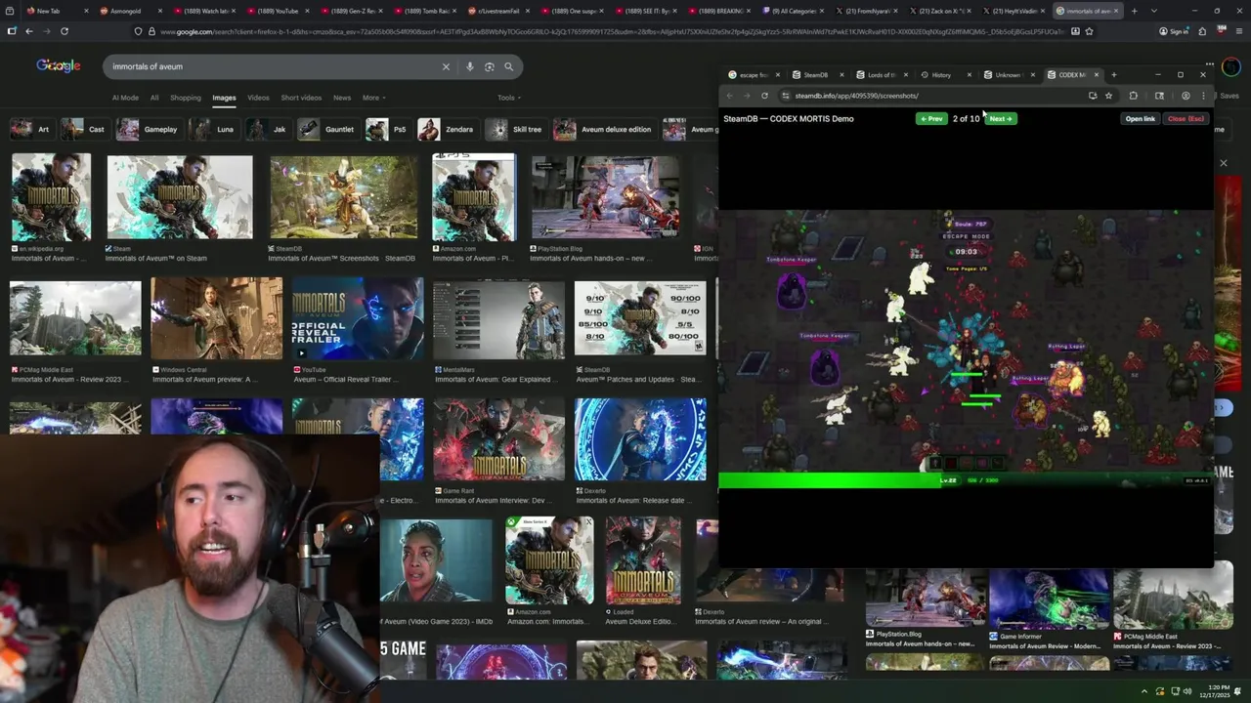Viewport: 1251px width, 703px height.
Task: Close the CODEX MORTIS Chrome tab
Action: (x=1097, y=75)
